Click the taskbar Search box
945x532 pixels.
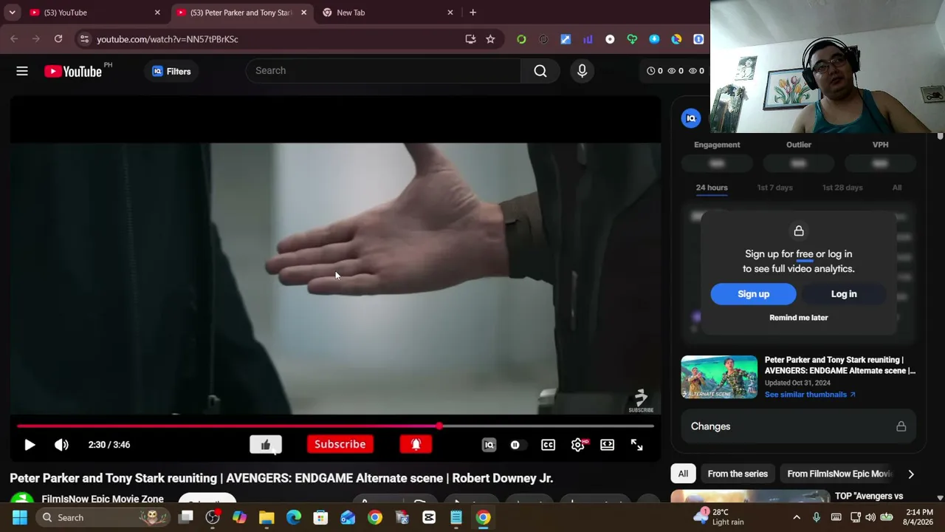click(x=103, y=517)
